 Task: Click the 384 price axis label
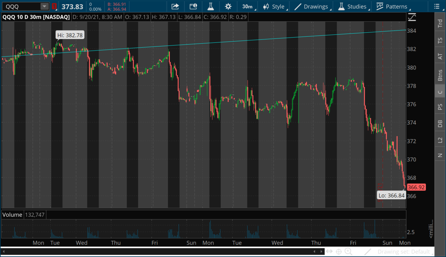(412, 30)
